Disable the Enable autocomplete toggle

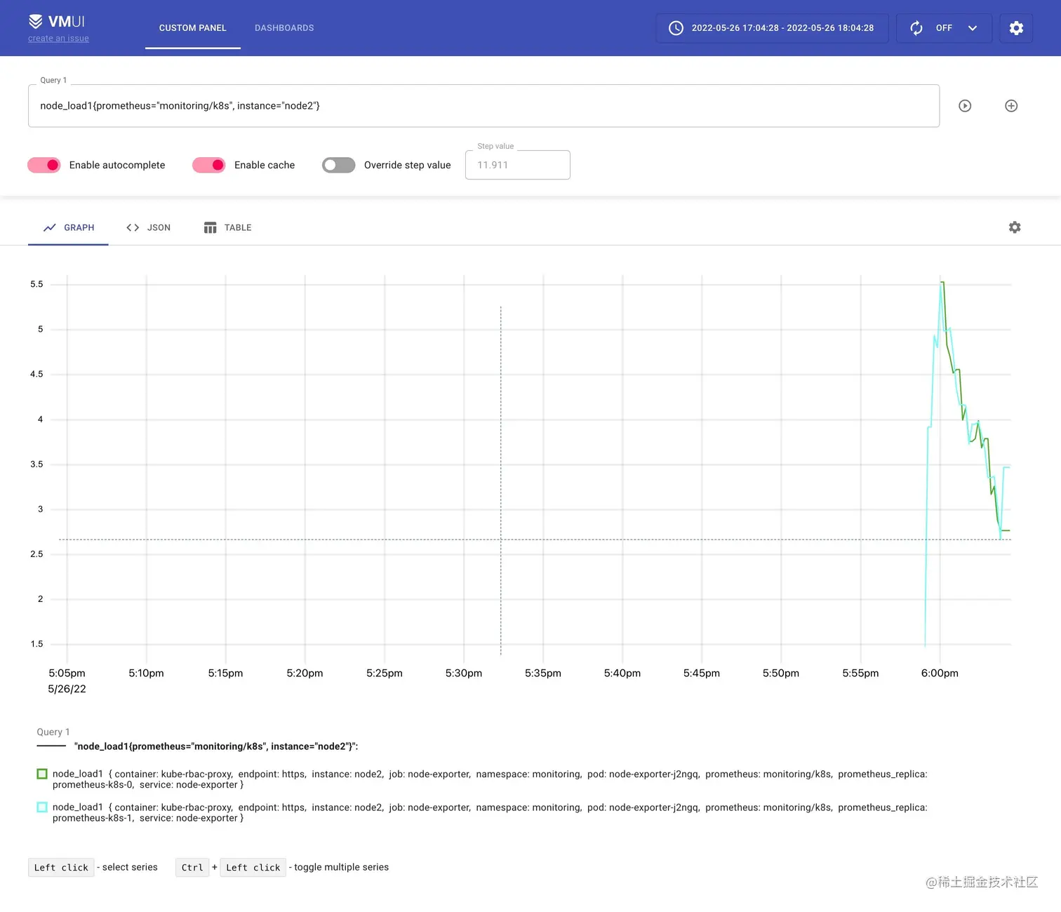tap(44, 165)
